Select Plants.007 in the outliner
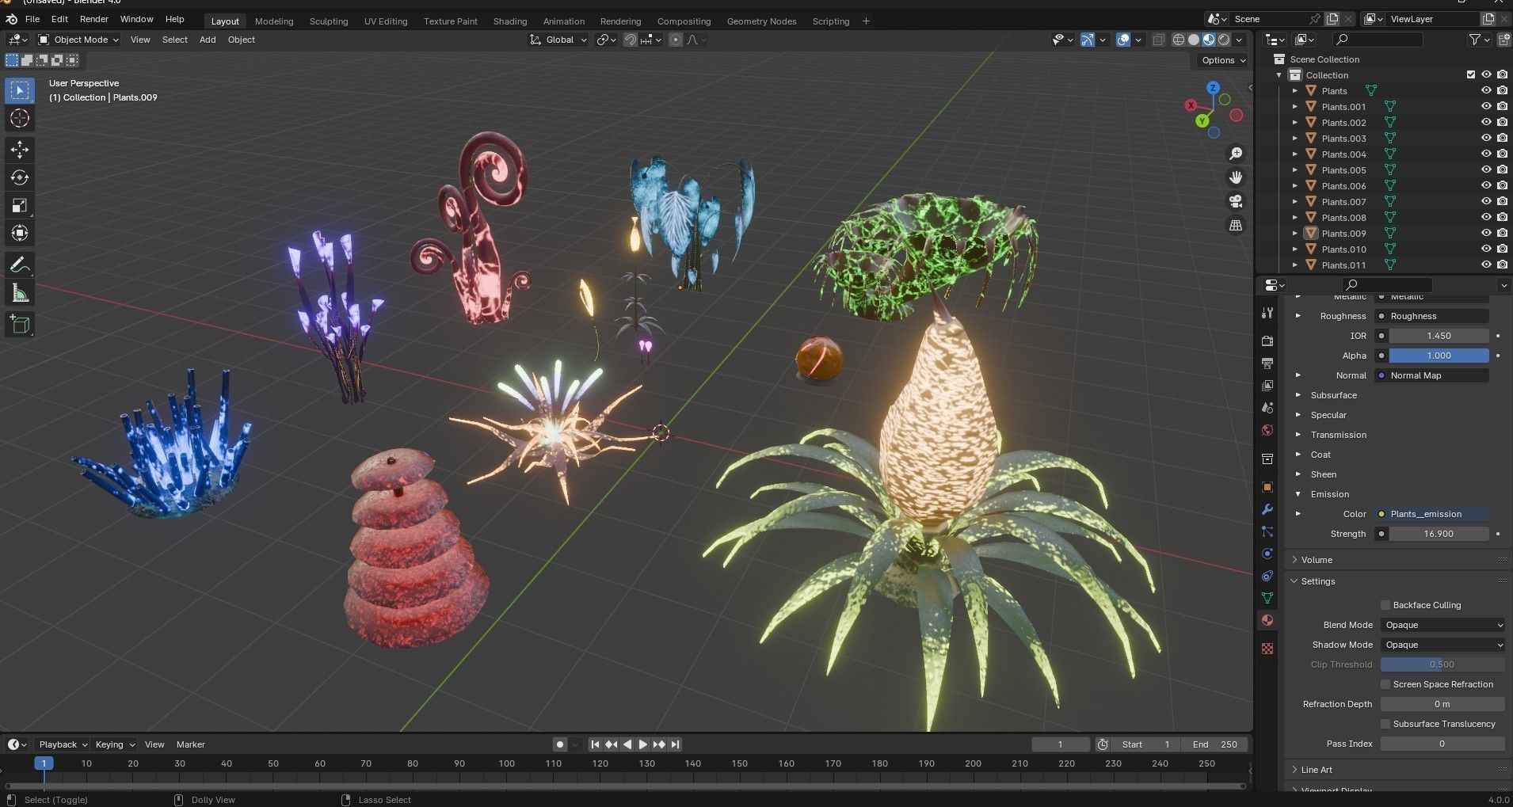 (x=1343, y=202)
